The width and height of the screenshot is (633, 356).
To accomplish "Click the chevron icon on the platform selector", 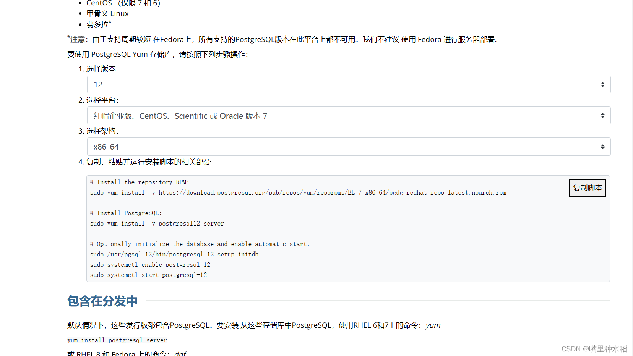I will [x=603, y=115].
